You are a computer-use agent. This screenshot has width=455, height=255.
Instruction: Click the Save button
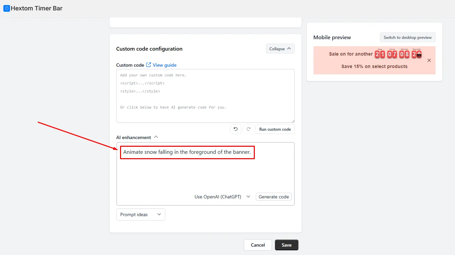(x=286, y=245)
